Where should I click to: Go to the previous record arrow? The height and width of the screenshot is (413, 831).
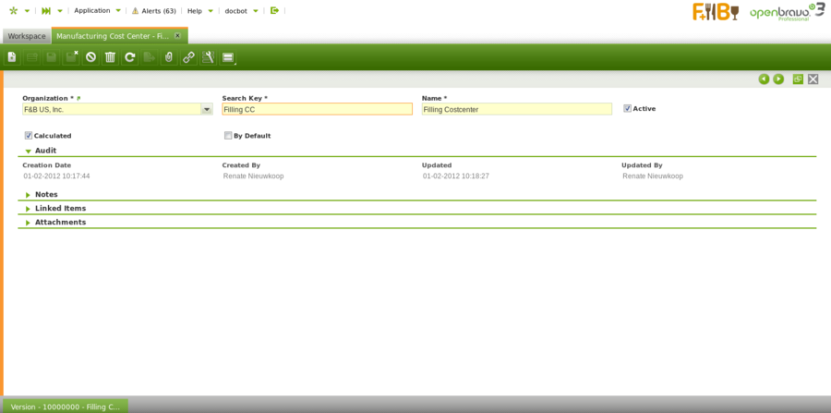764,79
